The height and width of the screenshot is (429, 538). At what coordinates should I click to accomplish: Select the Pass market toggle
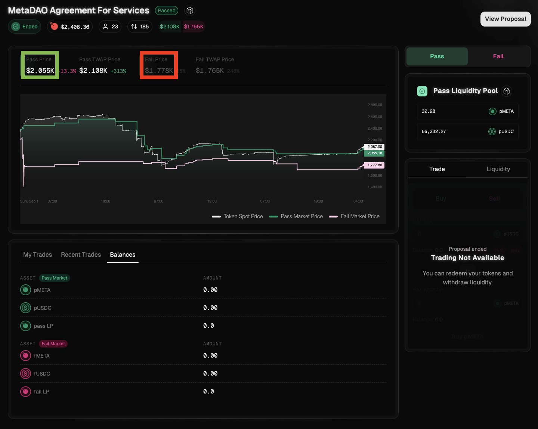[437, 56]
